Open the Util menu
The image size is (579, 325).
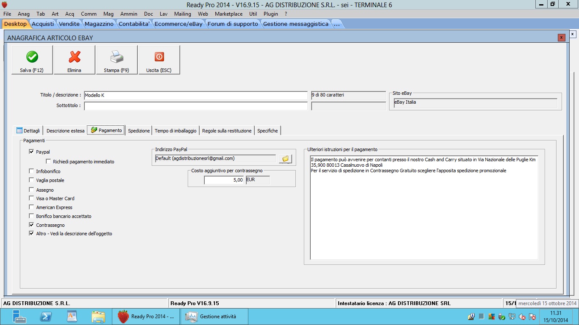[253, 14]
